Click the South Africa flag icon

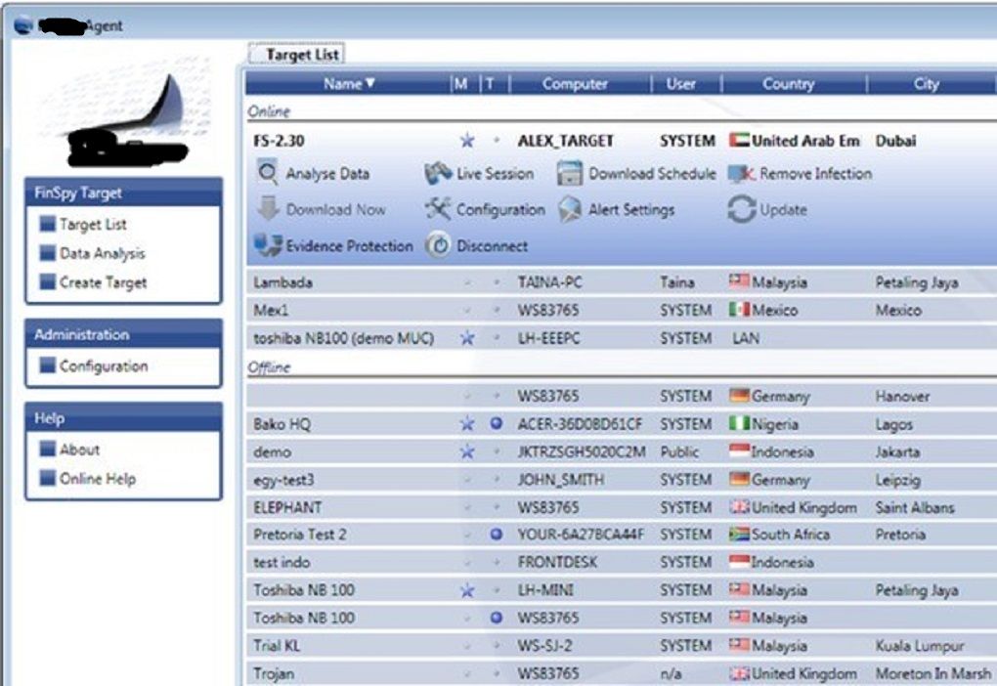[740, 535]
